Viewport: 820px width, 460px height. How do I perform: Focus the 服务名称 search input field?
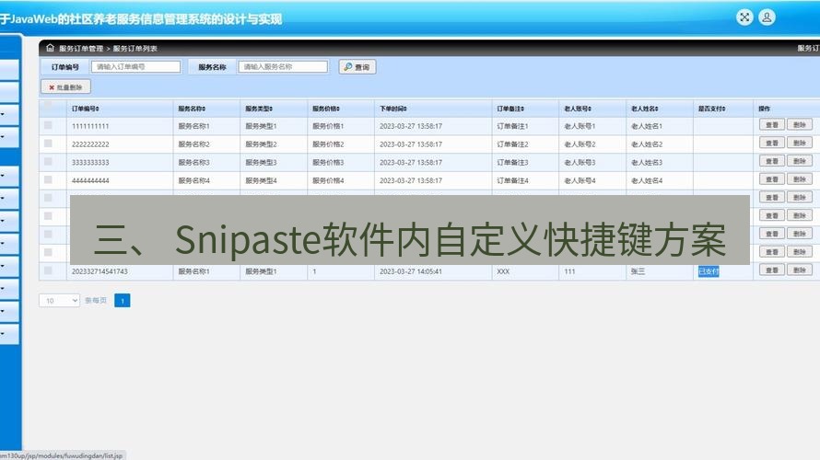pos(283,67)
